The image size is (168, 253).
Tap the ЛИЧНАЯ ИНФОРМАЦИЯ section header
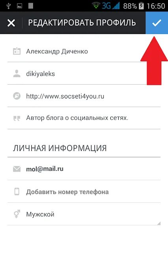point(60,148)
